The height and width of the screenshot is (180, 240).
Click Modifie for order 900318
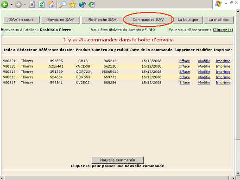(x=204, y=77)
